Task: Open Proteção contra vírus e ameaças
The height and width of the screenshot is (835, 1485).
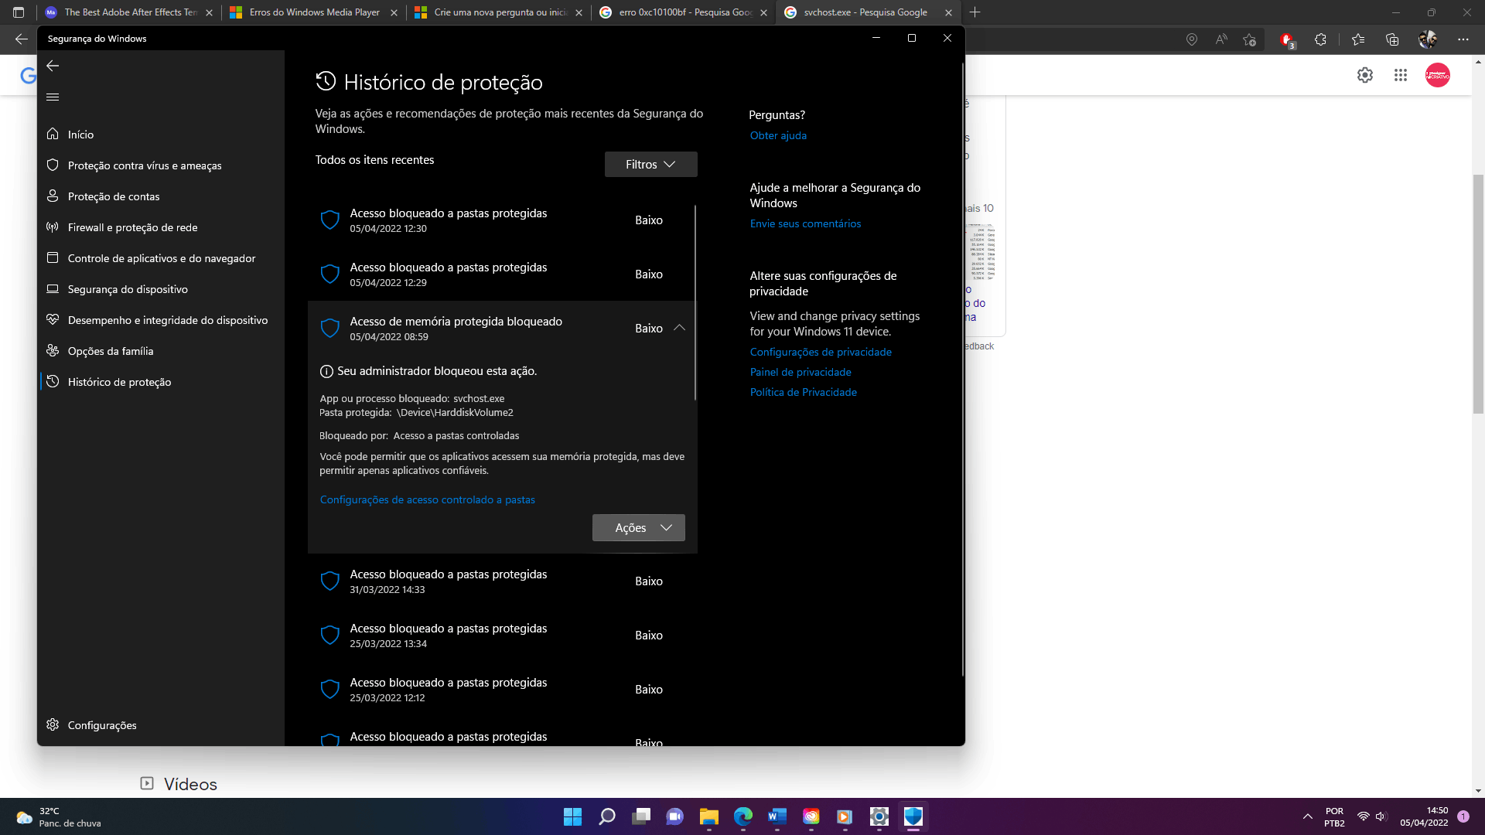Action: coord(161,165)
